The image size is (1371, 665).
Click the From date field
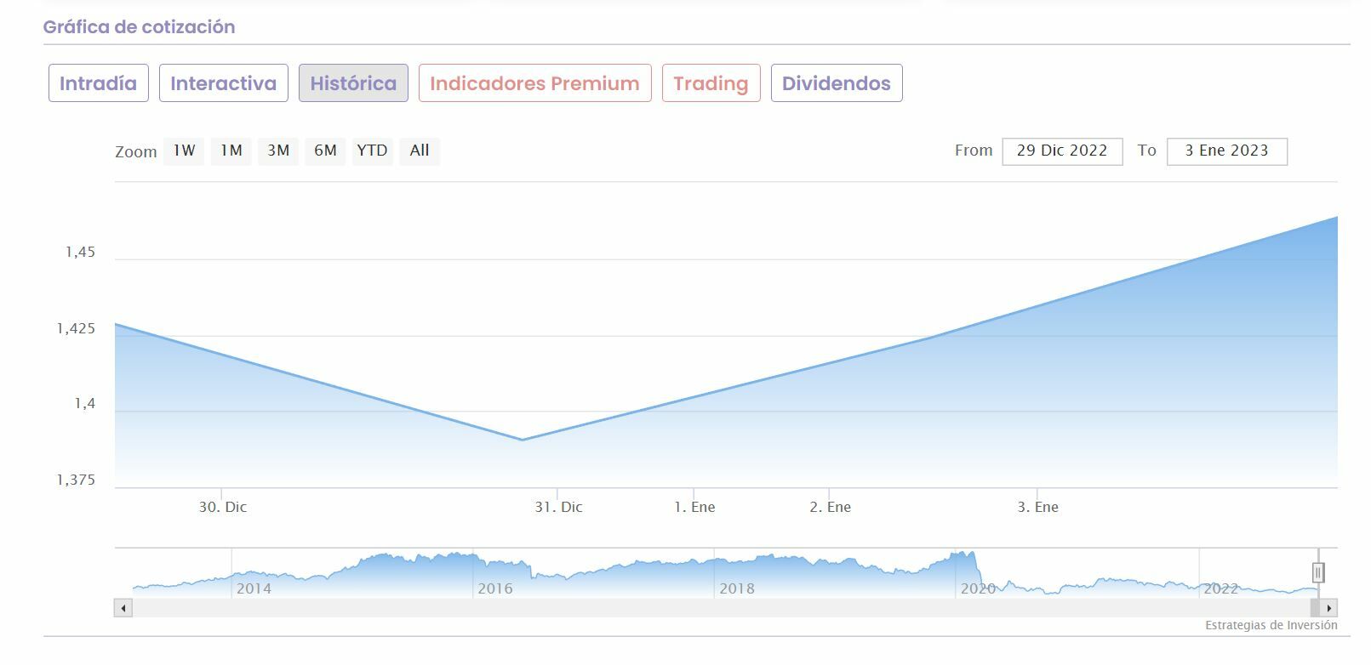point(1062,151)
